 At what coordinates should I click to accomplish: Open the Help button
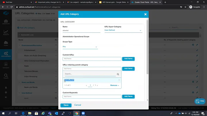(200, 101)
